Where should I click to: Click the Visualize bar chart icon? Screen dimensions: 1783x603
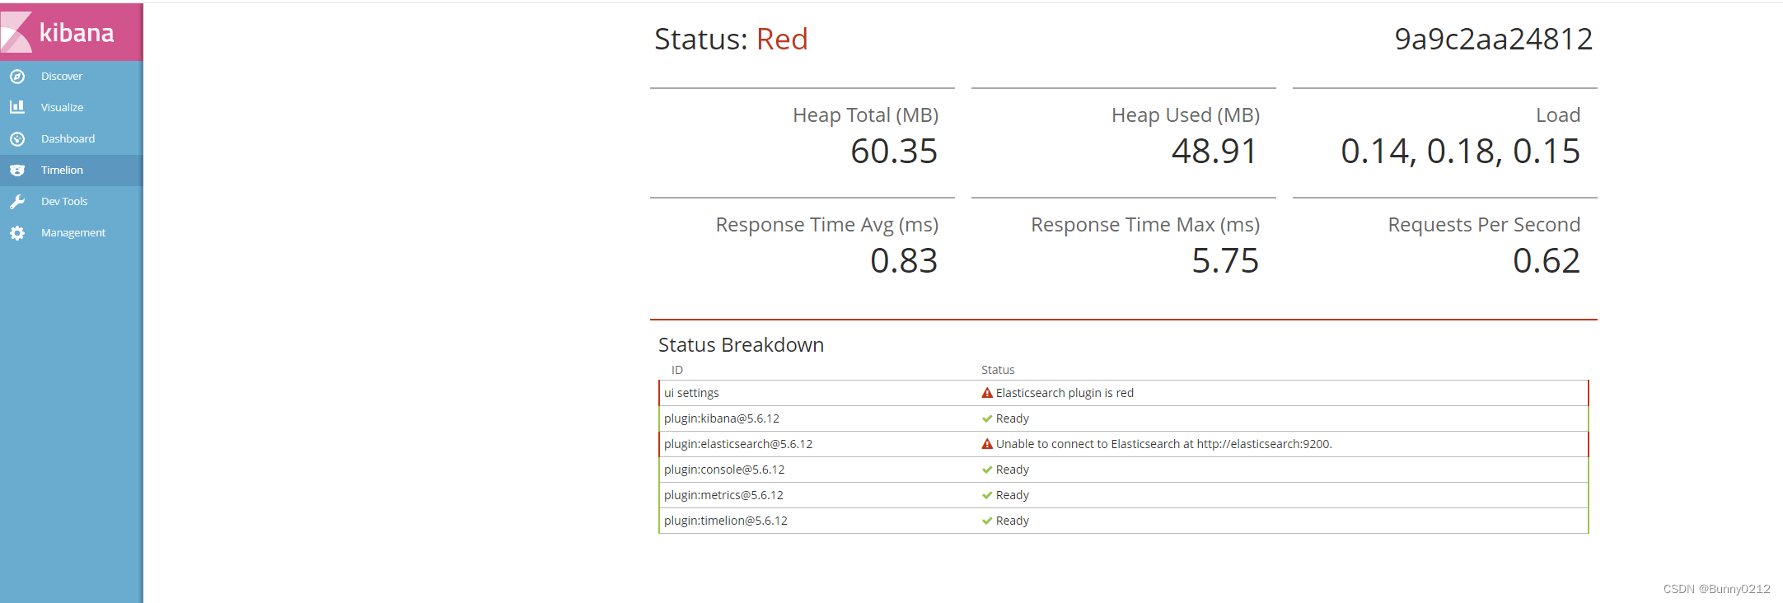(17, 107)
